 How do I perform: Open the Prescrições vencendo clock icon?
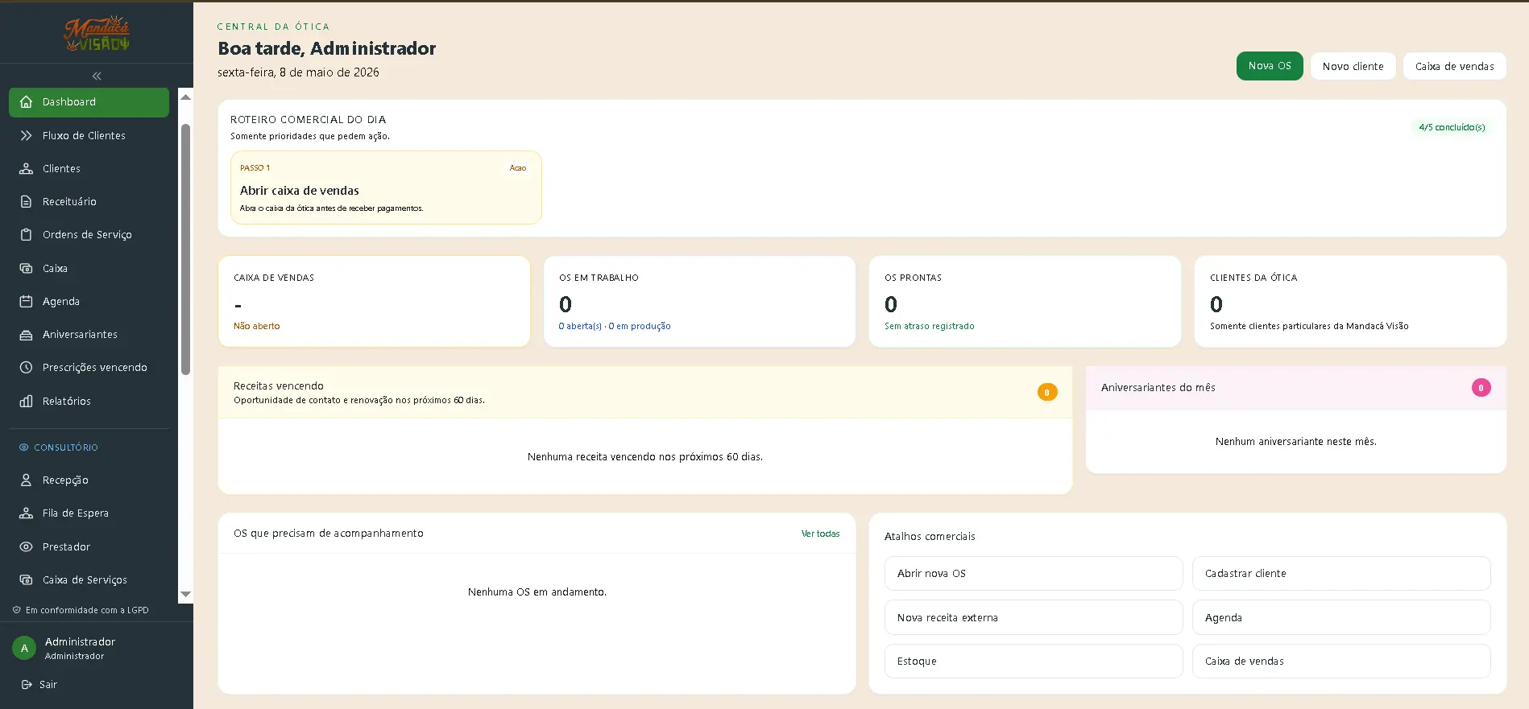point(26,367)
